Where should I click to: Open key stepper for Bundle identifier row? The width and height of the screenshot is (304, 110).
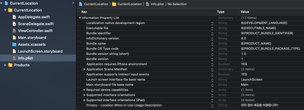click(212, 33)
